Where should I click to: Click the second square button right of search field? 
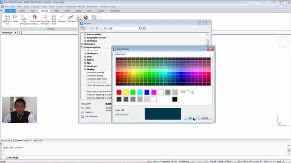(145, 28)
